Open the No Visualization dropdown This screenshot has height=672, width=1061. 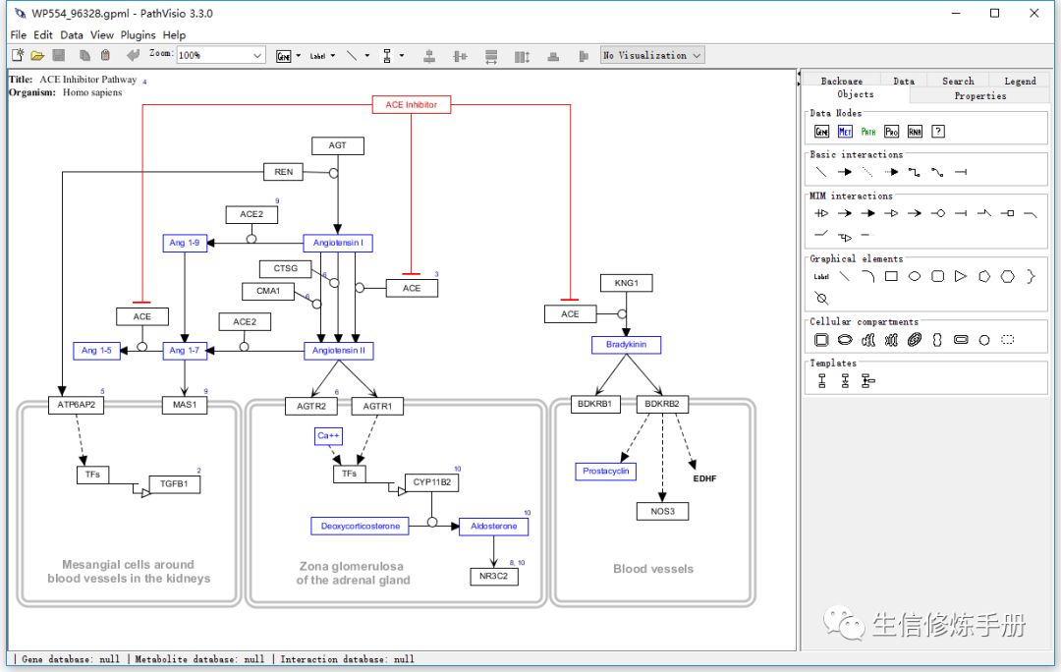[x=651, y=55]
